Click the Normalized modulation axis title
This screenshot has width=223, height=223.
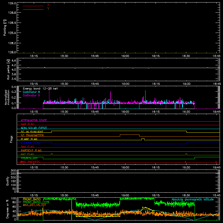(x=7, y=97)
